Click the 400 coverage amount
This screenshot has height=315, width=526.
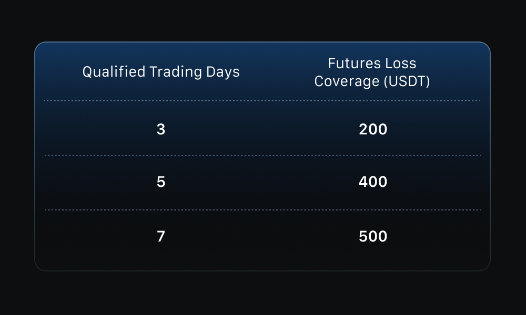tap(373, 182)
